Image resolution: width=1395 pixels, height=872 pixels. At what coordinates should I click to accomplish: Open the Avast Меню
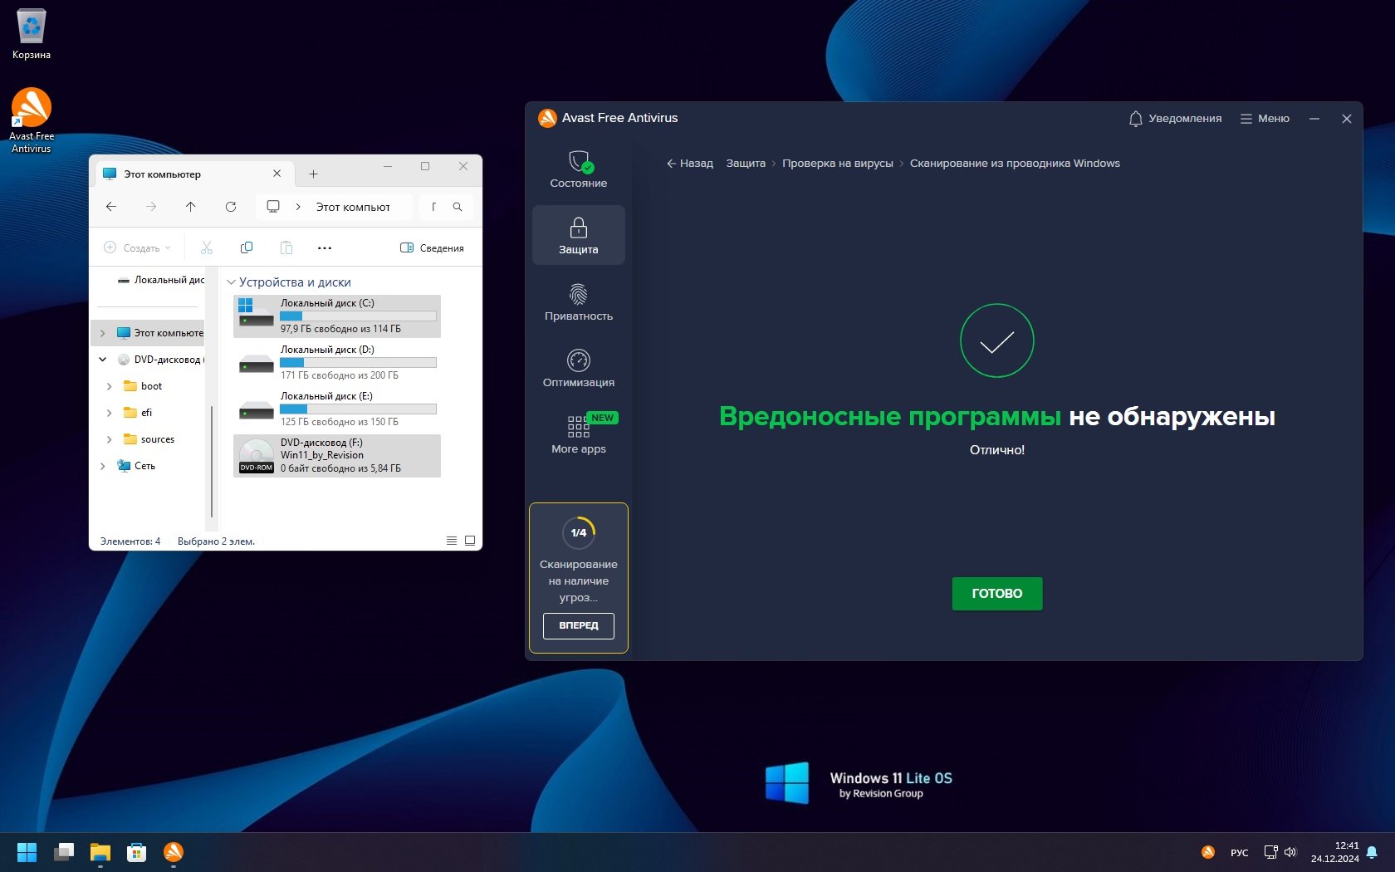point(1265,119)
